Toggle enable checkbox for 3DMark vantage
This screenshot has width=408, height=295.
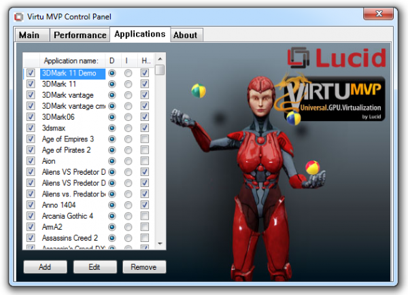31,94
